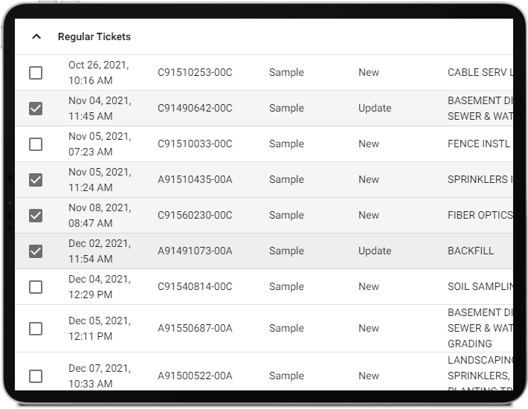Select the BACKFILL work description cell
Screen dimensions: 528x409
point(471,251)
